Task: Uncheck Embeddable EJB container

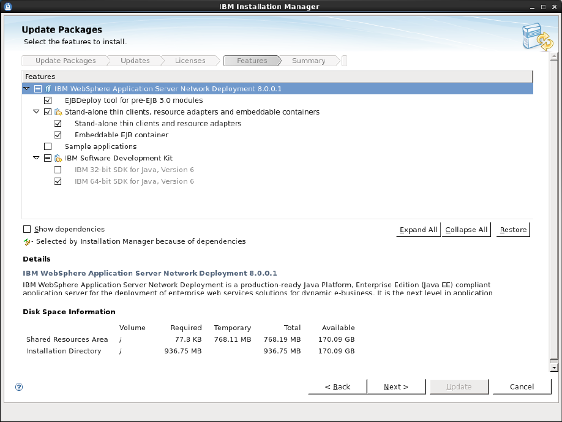Action: coord(58,135)
